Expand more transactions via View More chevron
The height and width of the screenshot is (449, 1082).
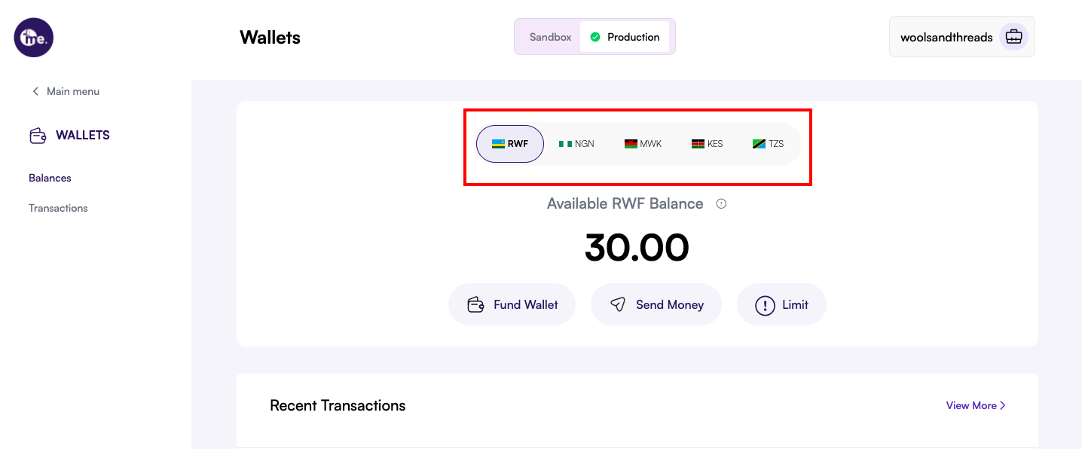(x=1002, y=405)
